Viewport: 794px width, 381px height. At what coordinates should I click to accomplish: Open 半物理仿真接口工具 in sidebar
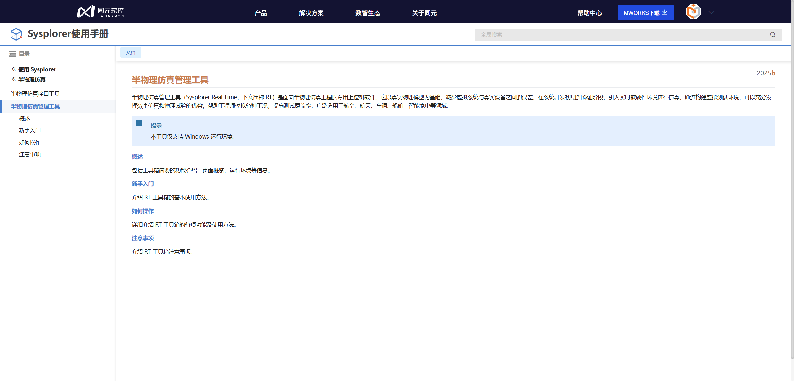coord(35,94)
